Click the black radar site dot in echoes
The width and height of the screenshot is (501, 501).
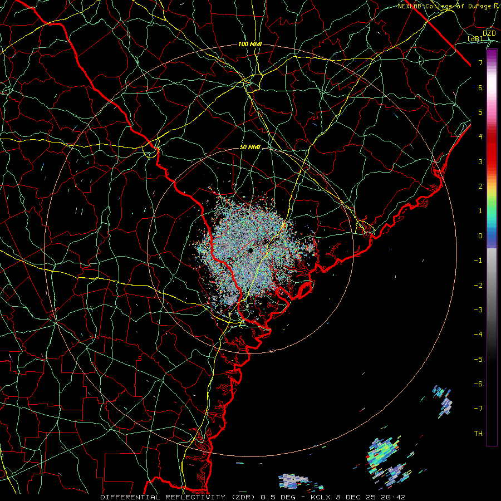[x=250, y=250]
